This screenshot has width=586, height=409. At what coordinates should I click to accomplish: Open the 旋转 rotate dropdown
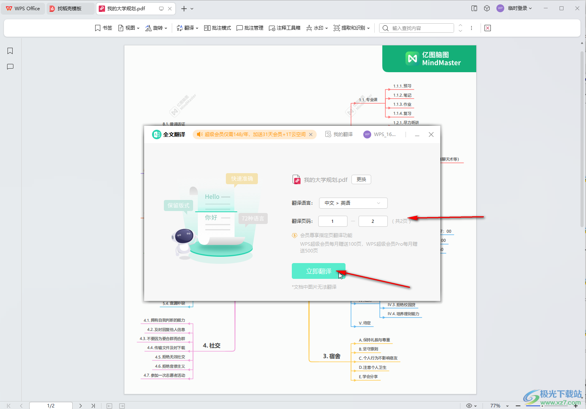tap(156, 28)
